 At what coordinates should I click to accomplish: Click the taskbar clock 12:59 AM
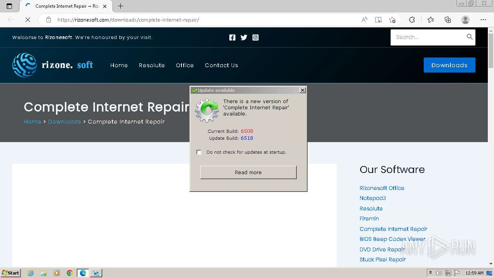tap(474, 273)
